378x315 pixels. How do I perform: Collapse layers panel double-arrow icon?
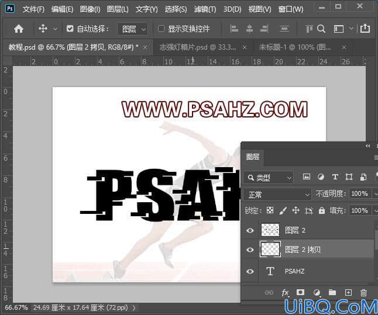tap(367, 146)
